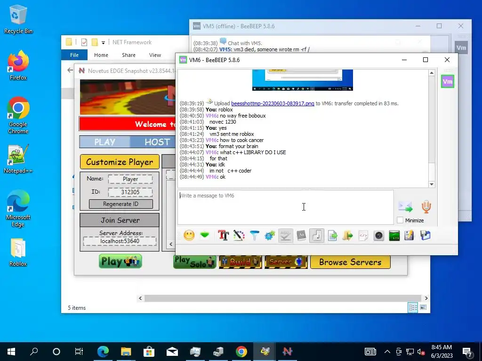This screenshot has width=482, height=361.
Task: Expand Quick Access Toolbar dropdown in Explorer
Action: [x=103, y=43]
